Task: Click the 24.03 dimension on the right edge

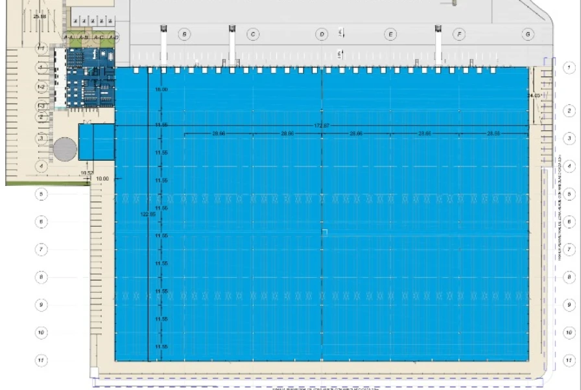Action: tap(534, 95)
